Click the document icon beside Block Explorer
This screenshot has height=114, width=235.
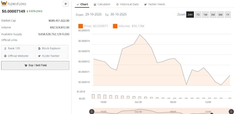tap(39, 48)
